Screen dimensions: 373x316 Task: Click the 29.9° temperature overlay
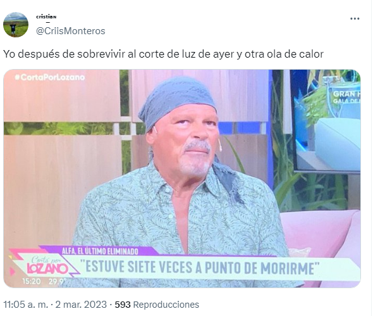(56, 281)
